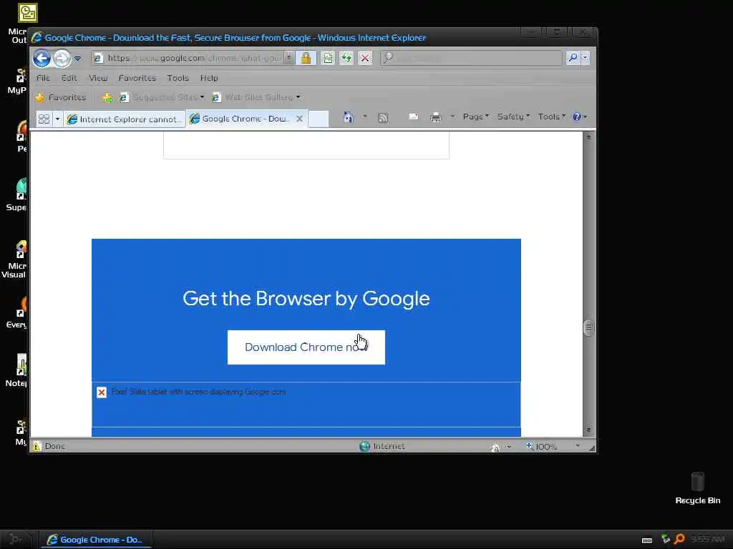Click the security lock icon

[x=306, y=58]
